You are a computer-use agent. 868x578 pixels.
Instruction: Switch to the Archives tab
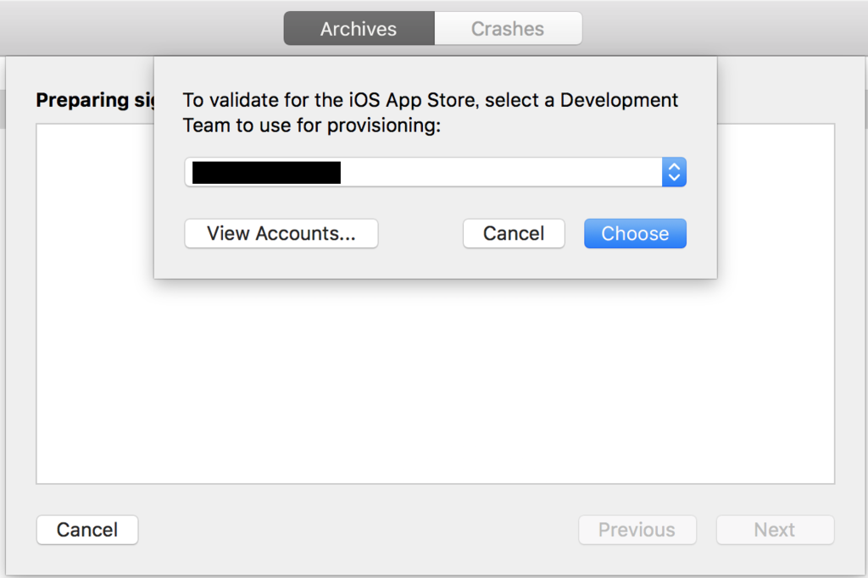359,29
